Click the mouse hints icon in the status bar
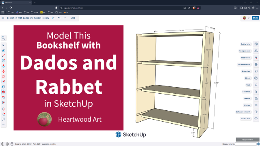 click(x=12, y=144)
